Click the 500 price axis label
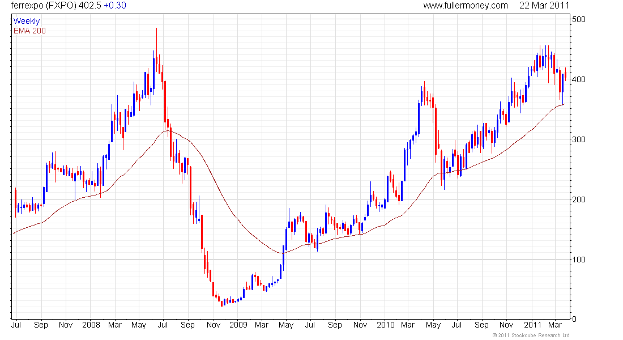This screenshot has width=623, height=340. coord(578,19)
